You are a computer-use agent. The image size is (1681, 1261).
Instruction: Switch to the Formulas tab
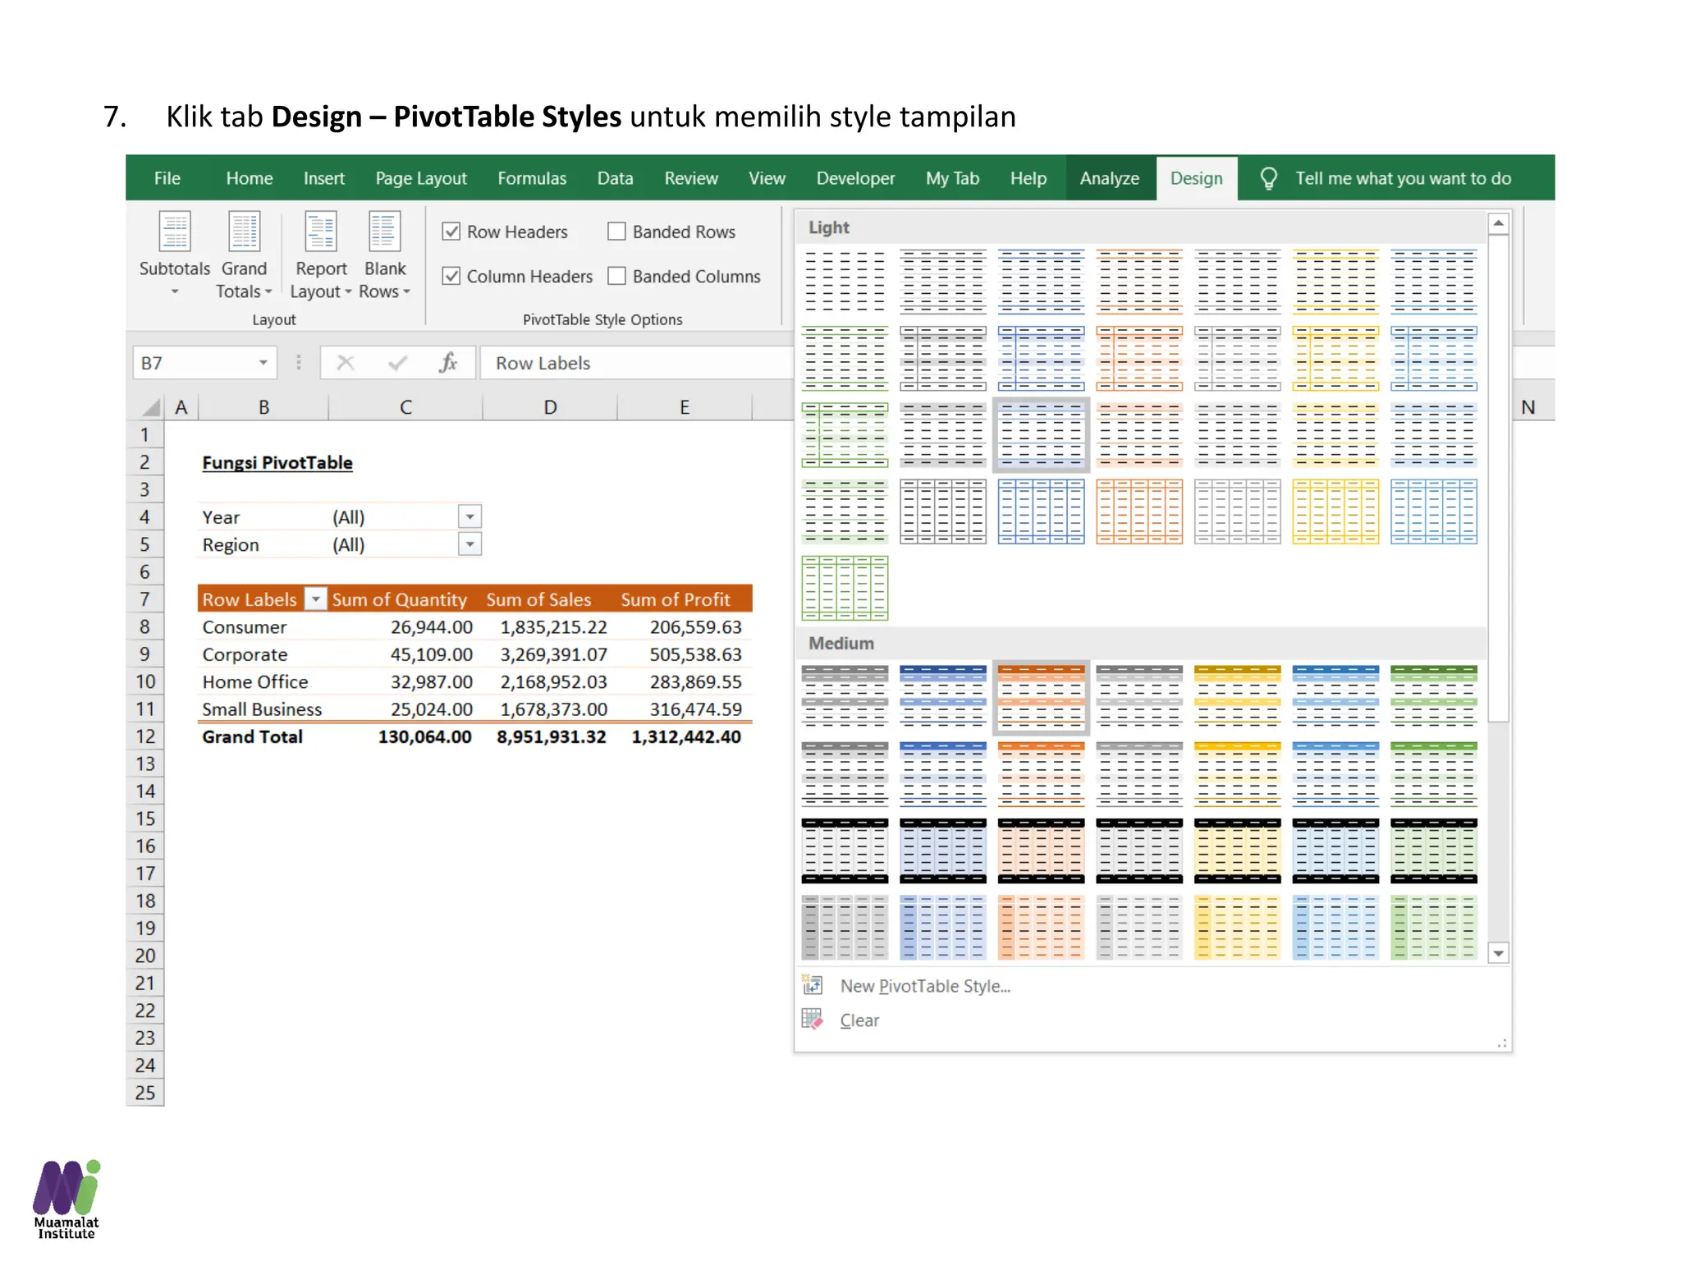tap(532, 178)
